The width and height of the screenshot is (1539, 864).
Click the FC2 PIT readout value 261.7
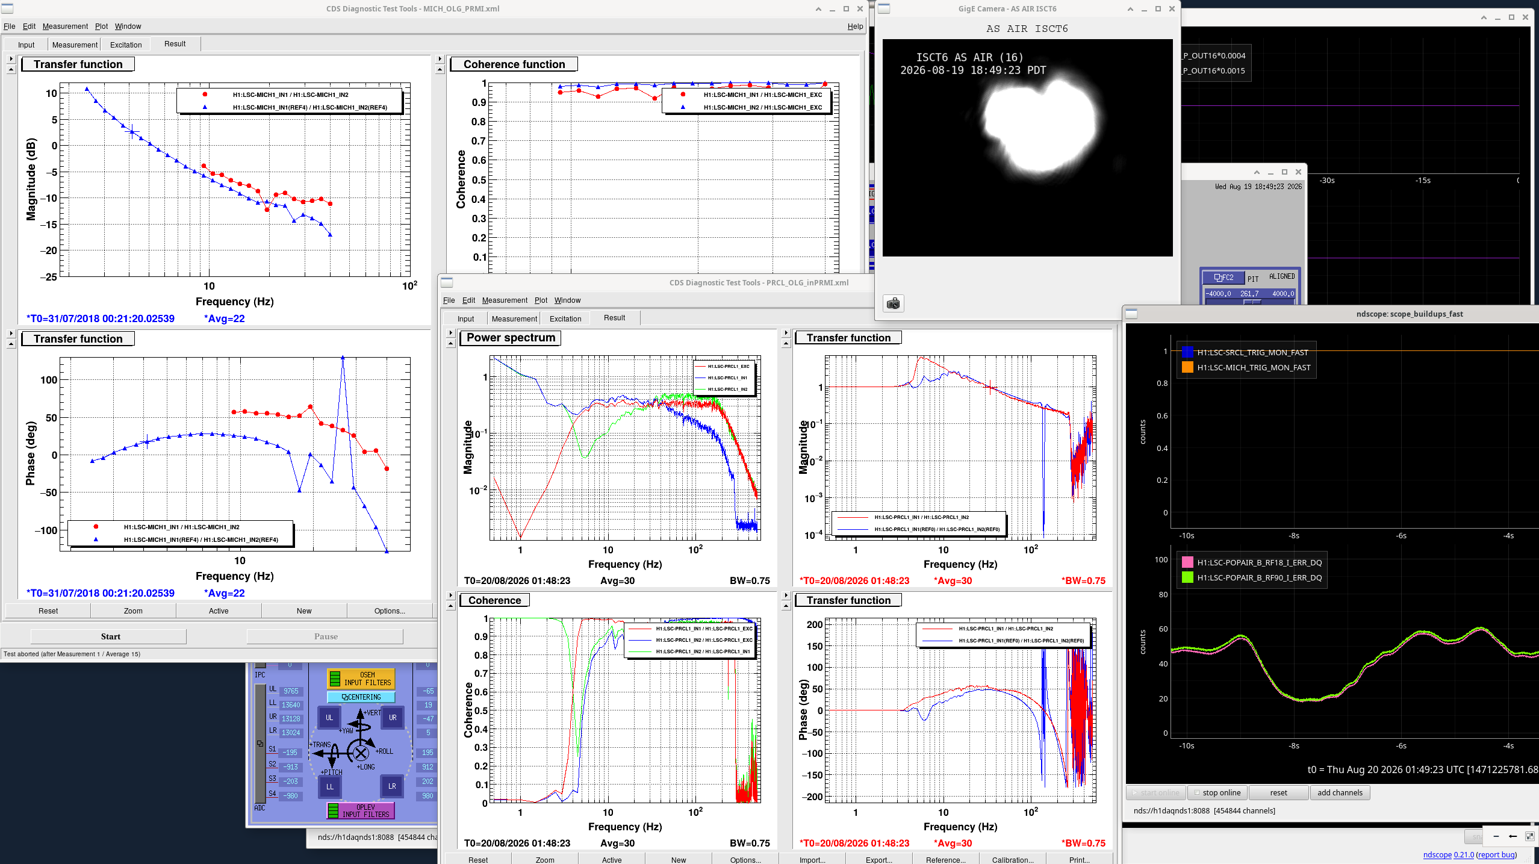click(1249, 293)
